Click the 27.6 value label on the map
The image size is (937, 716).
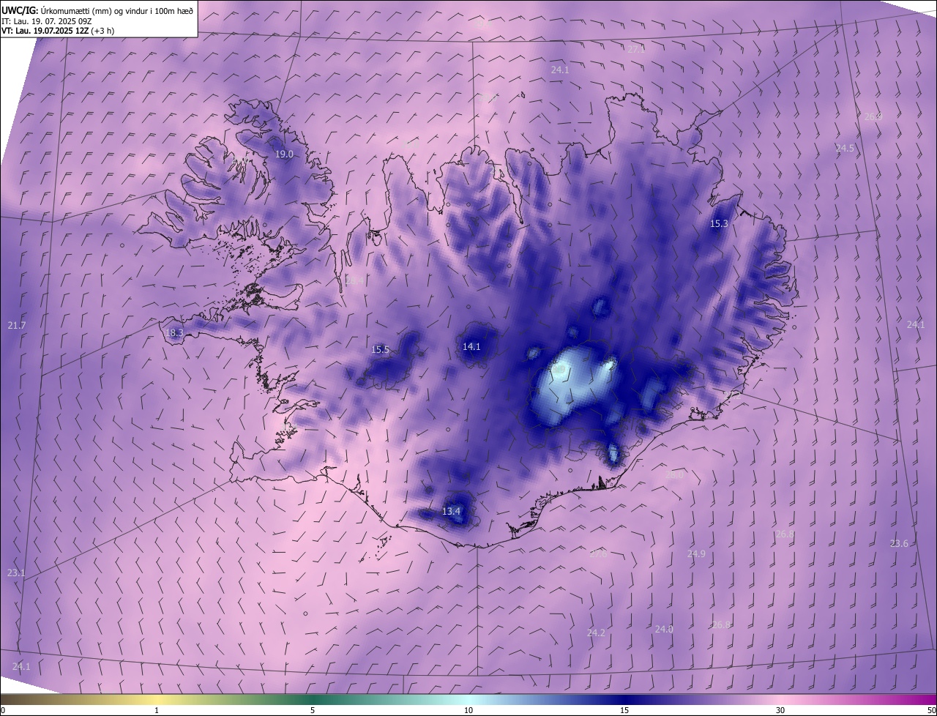(598, 553)
